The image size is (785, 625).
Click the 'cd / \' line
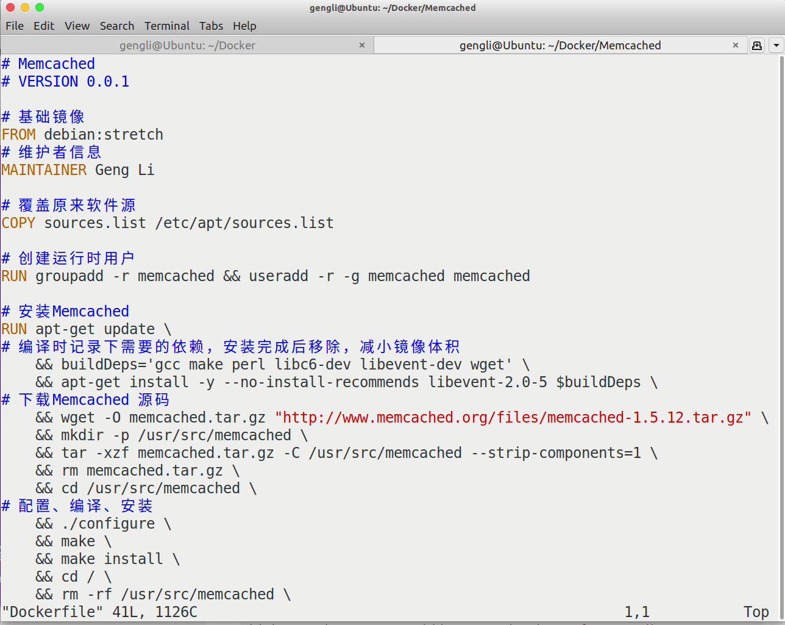74,577
